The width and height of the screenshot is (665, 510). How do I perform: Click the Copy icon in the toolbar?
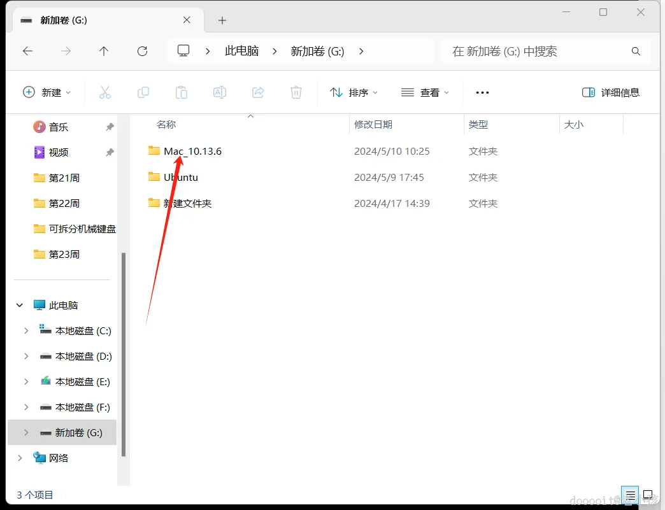pos(143,92)
